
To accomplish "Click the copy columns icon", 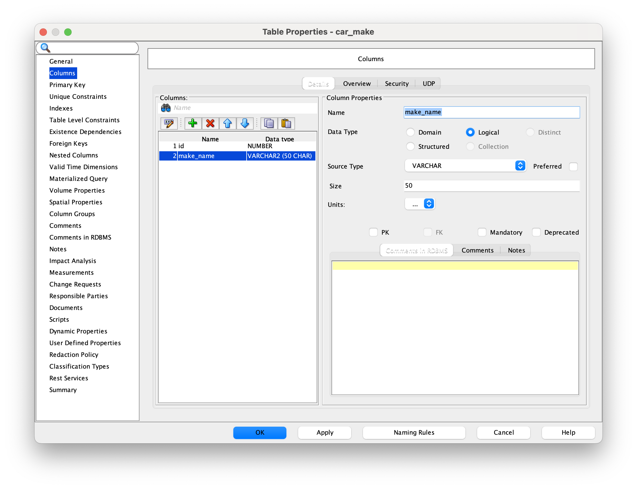I will click(269, 123).
